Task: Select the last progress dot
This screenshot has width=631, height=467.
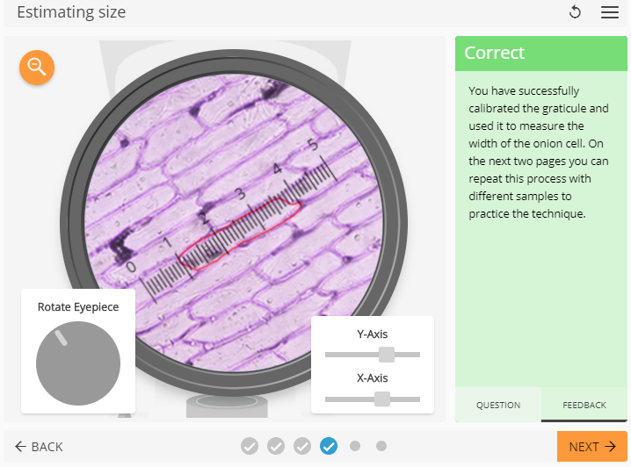Action: (x=381, y=446)
